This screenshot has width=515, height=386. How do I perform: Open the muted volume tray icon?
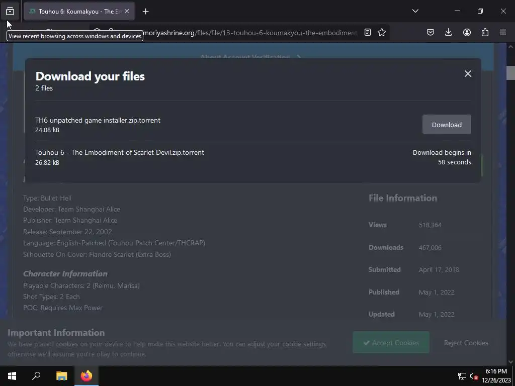coord(473,376)
